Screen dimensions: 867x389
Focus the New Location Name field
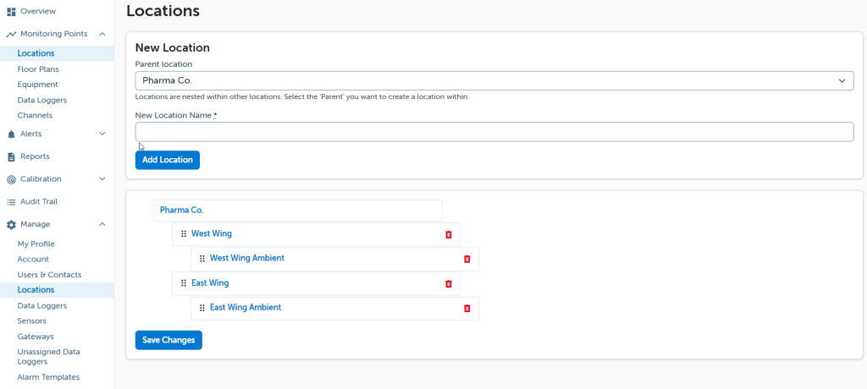pyautogui.click(x=494, y=132)
